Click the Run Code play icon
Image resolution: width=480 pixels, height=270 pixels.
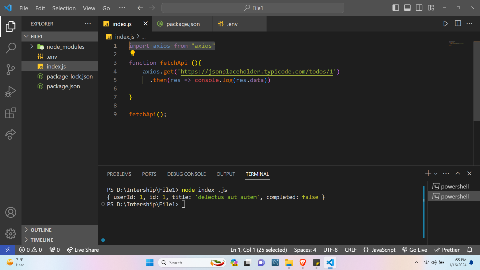pos(445,24)
